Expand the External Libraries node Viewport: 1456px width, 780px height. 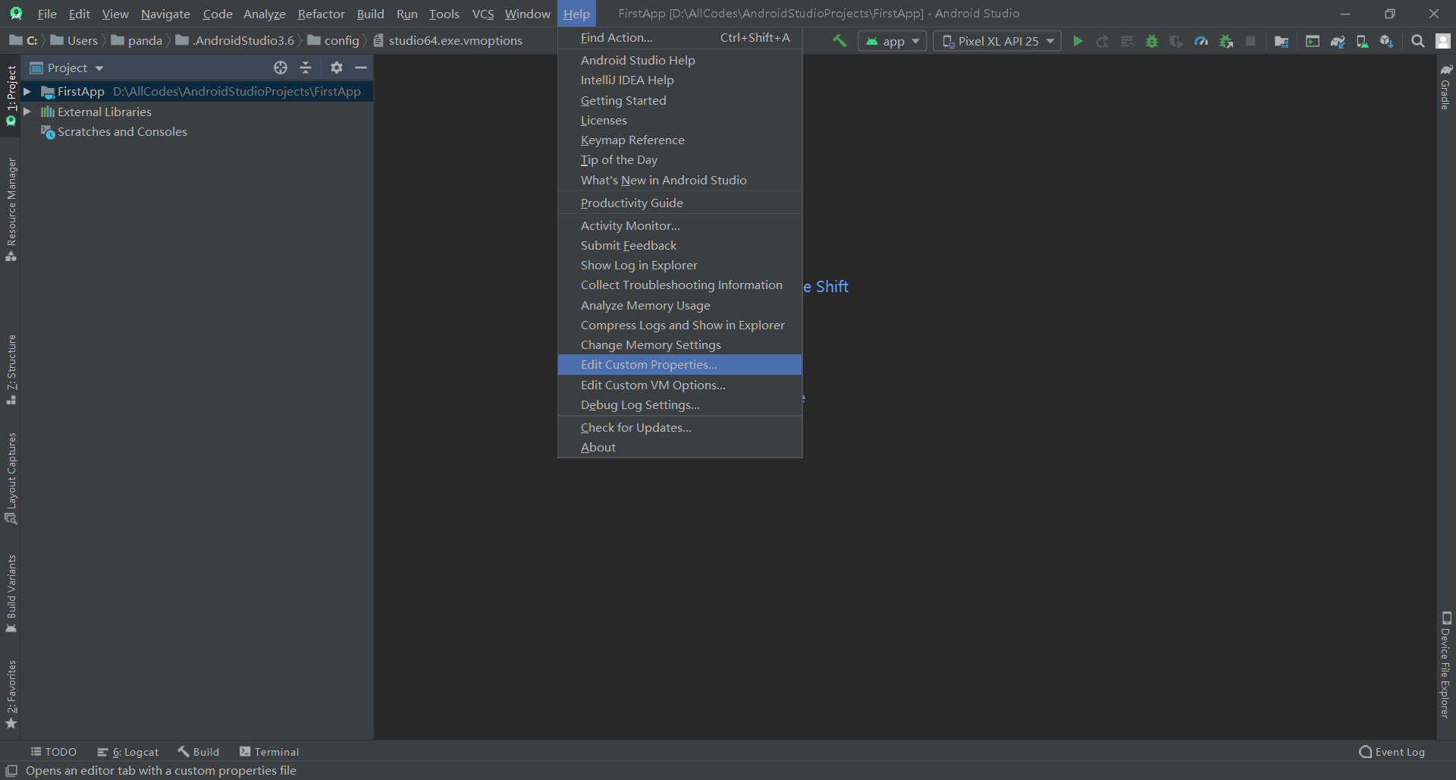coord(27,112)
